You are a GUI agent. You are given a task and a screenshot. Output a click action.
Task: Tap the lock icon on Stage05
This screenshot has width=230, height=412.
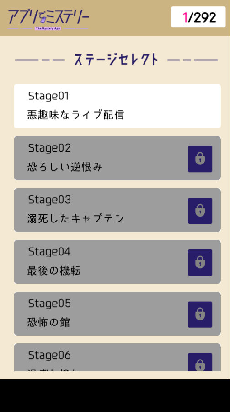pyautogui.click(x=200, y=314)
